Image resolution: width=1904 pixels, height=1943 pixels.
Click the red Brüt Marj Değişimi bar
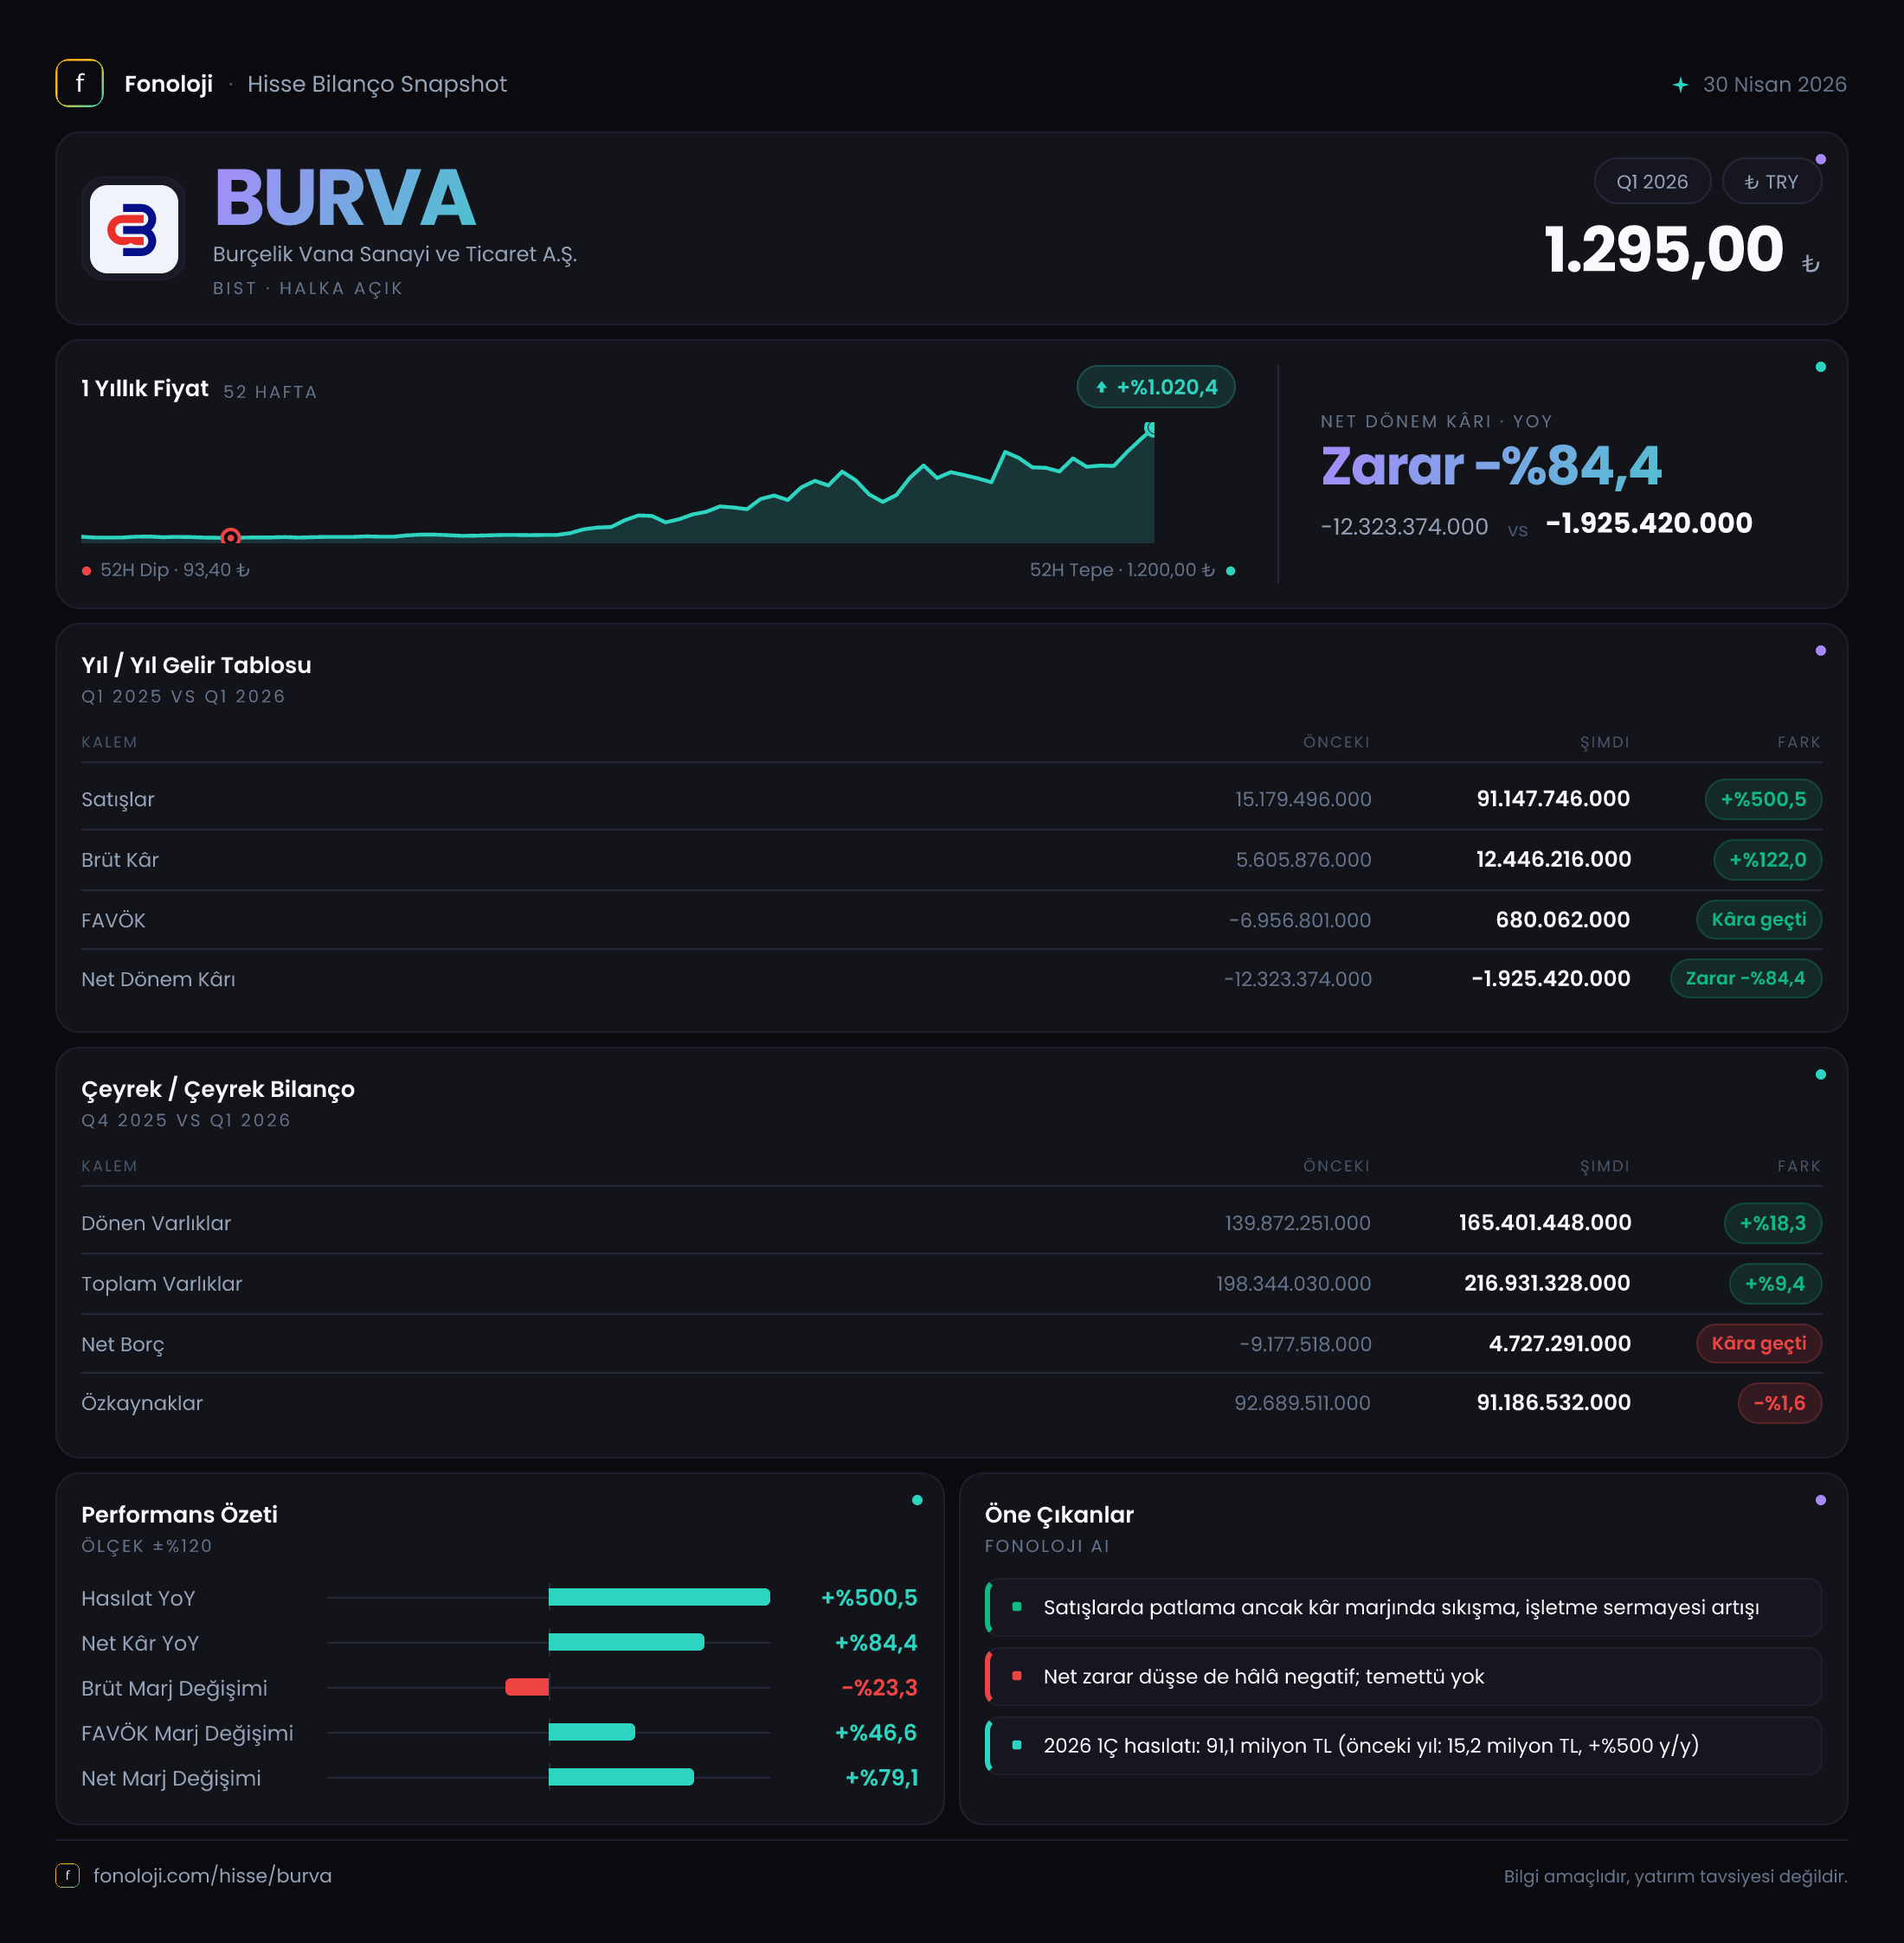point(527,1687)
